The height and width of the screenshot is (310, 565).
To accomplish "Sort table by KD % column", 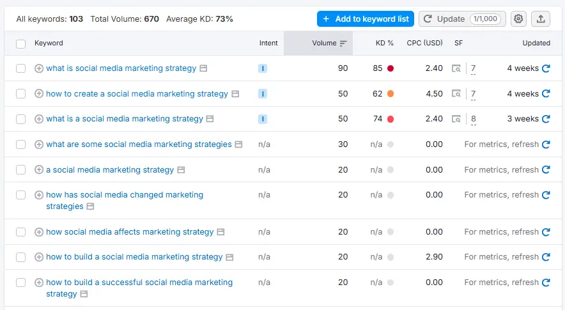I will pyautogui.click(x=384, y=43).
